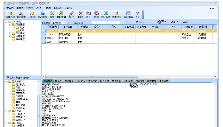Switch to the 联系人 tab
Image resolution: width=223 pixels, height=127 pixels.
pyautogui.click(x=58, y=81)
